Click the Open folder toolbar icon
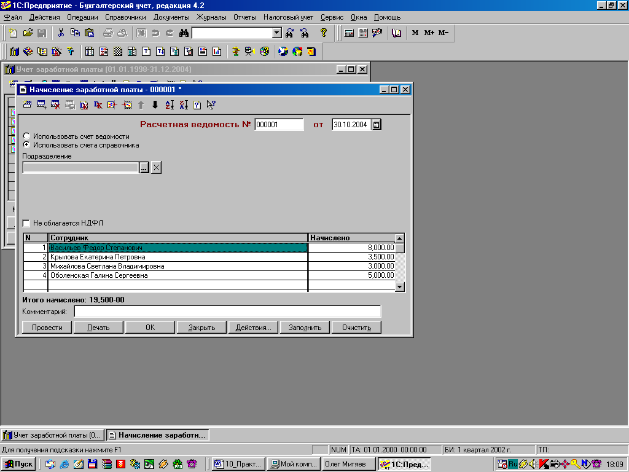 click(x=28, y=33)
